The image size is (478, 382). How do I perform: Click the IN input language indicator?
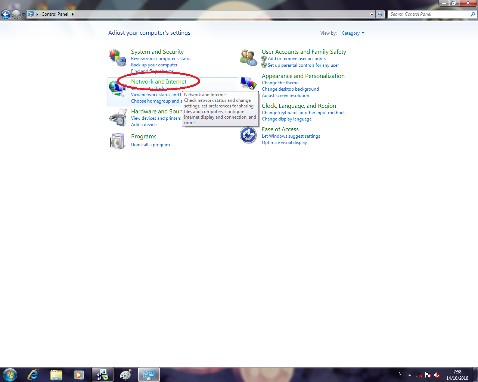(x=399, y=374)
